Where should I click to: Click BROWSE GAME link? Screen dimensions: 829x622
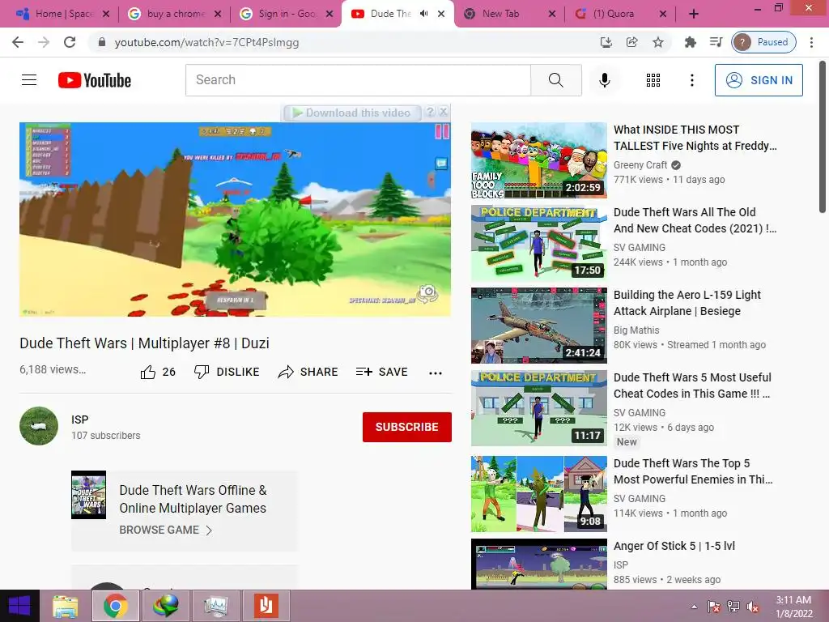[165, 530]
